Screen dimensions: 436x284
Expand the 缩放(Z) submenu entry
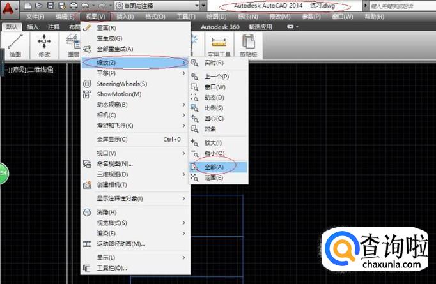point(136,63)
